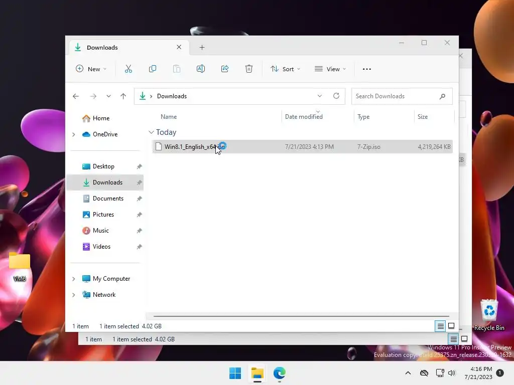Select Downloads in navigation pane
Image resolution: width=514 pixels, height=385 pixels.
click(105, 182)
